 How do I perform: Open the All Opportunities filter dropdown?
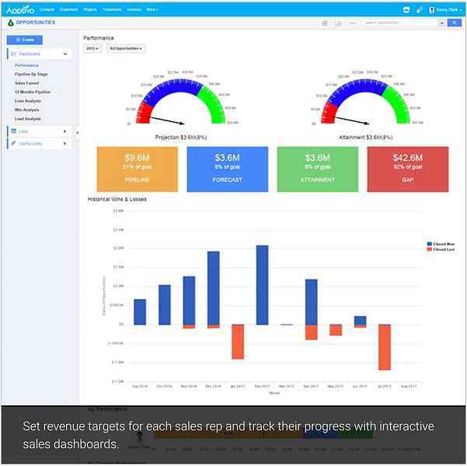(x=126, y=48)
